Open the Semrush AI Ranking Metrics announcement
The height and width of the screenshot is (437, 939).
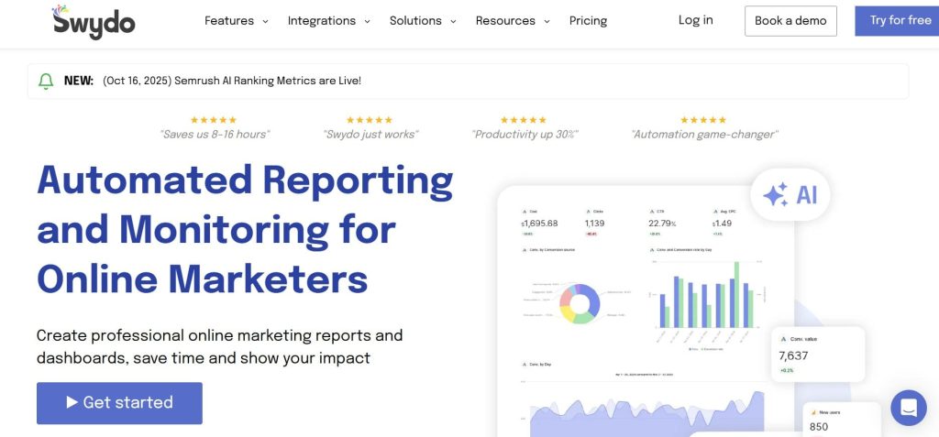(x=232, y=81)
